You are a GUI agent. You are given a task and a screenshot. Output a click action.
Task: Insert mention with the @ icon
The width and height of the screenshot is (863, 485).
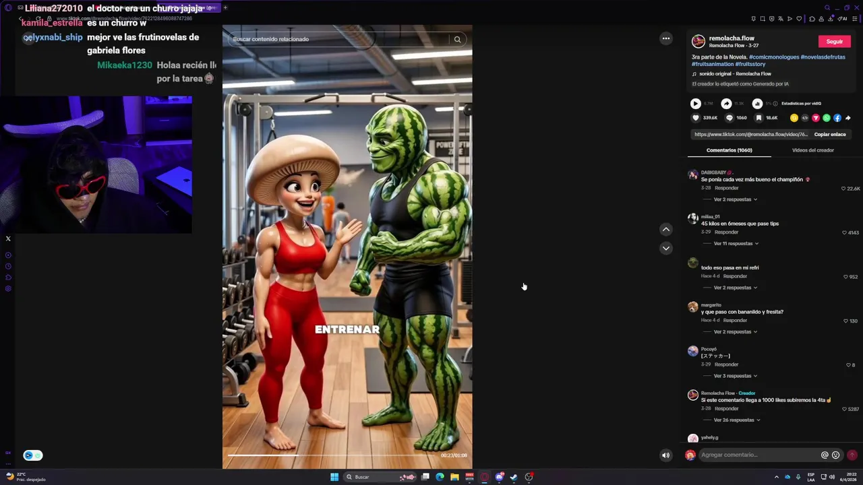825,455
